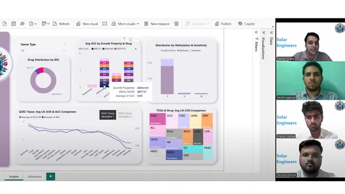Image resolution: width=345 pixels, height=194 pixels.
Task: Click the Focus mode icon above AUC chart
Action: tap(131, 39)
